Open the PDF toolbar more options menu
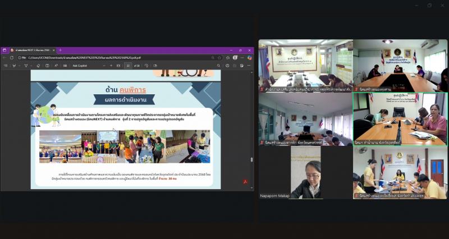Viewport: 449px width, 239px height. 249,66
